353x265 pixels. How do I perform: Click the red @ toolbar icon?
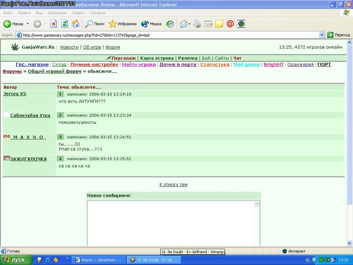point(230,24)
